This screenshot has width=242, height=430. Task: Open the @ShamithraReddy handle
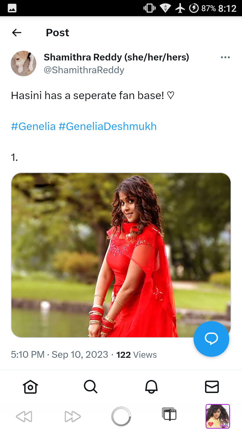pos(84,70)
